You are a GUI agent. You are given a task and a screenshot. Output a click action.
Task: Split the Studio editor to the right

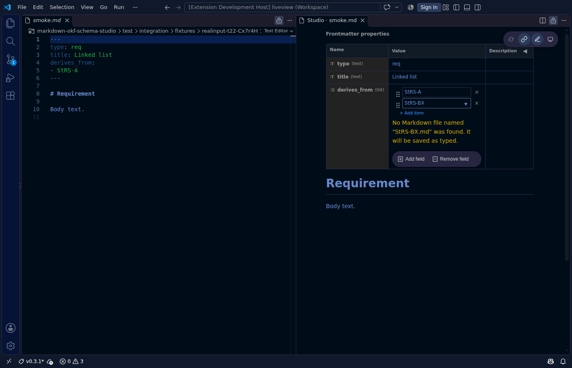point(543,20)
